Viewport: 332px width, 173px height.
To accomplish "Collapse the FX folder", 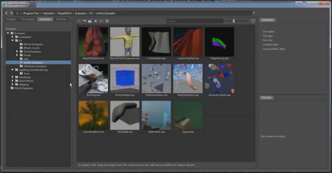I will (x=13, y=41).
